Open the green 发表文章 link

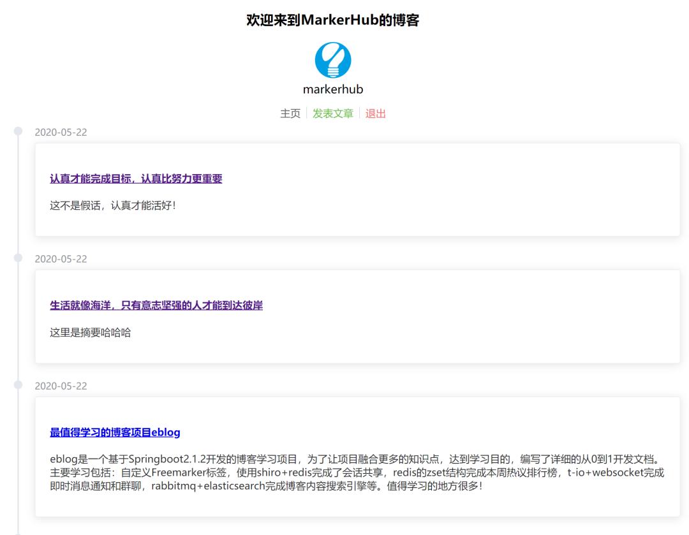pos(332,113)
